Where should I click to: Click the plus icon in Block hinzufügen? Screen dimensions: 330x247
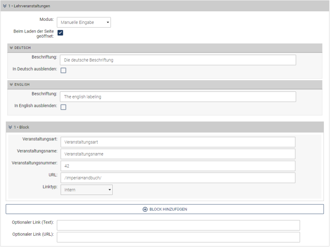[145, 209]
